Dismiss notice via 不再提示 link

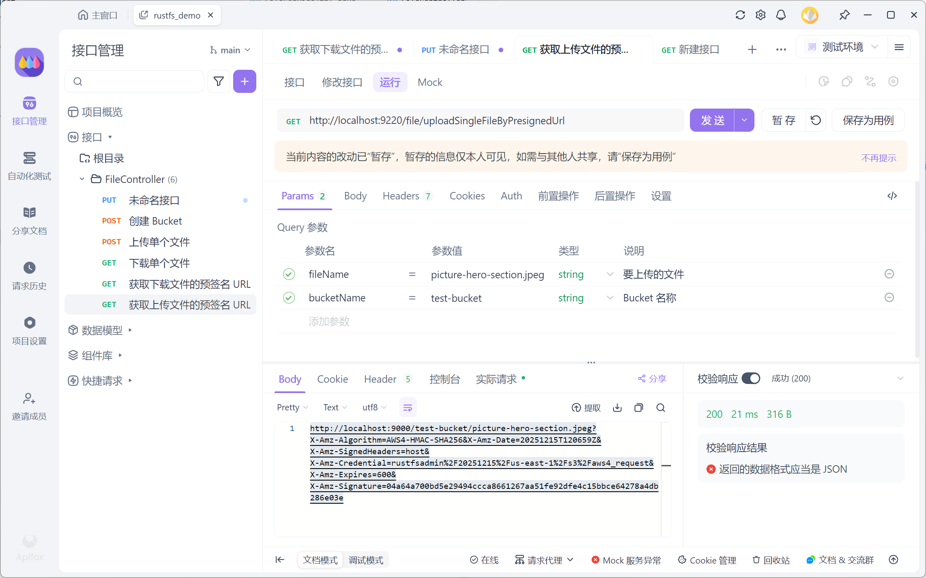pyautogui.click(x=878, y=158)
